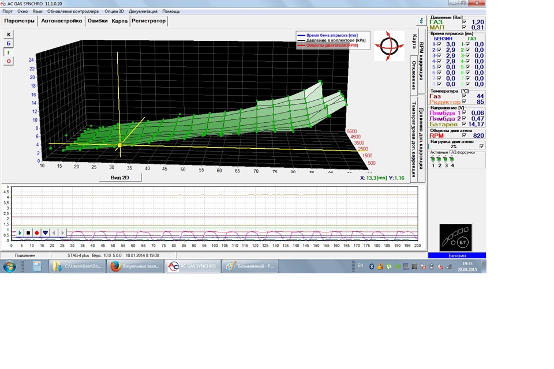Viewport: 554px width, 369px height.
Task: Toggle the Редуктор temperature checkbox
Action: (465, 101)
